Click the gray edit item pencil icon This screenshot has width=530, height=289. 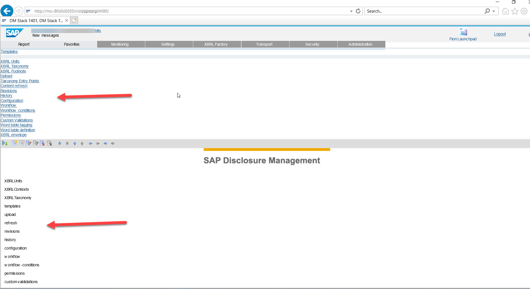pyautogui.click(x=36, y=143)
